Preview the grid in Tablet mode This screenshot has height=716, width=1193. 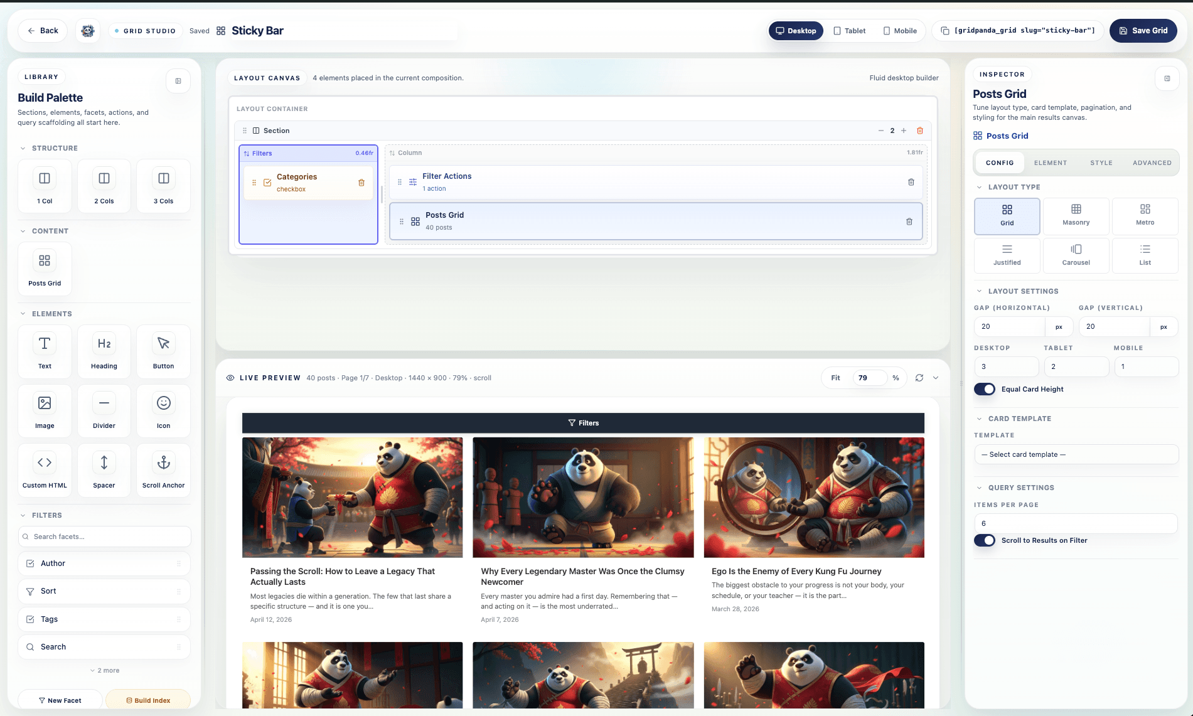point(849,30)
